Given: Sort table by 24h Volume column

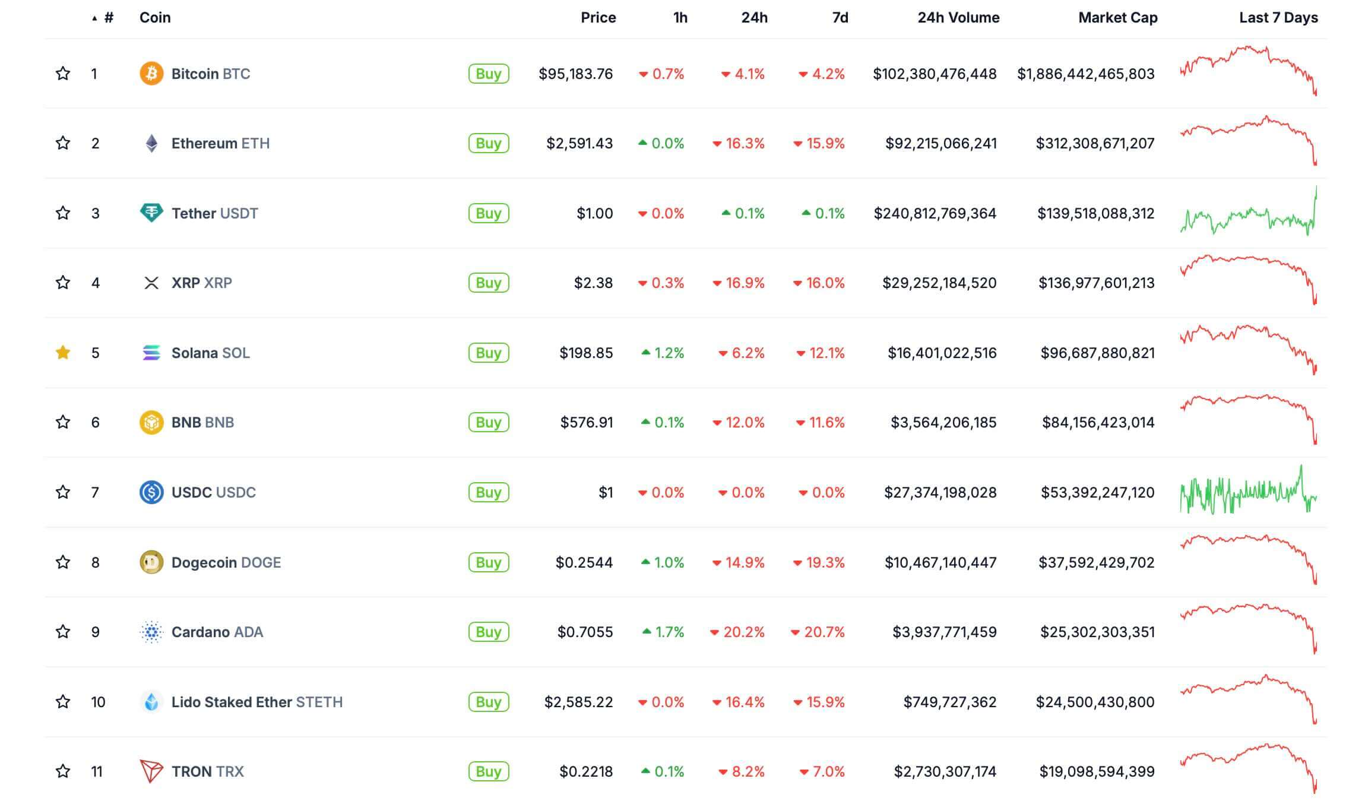Looking at the screenshot, I should pos(958,18).
